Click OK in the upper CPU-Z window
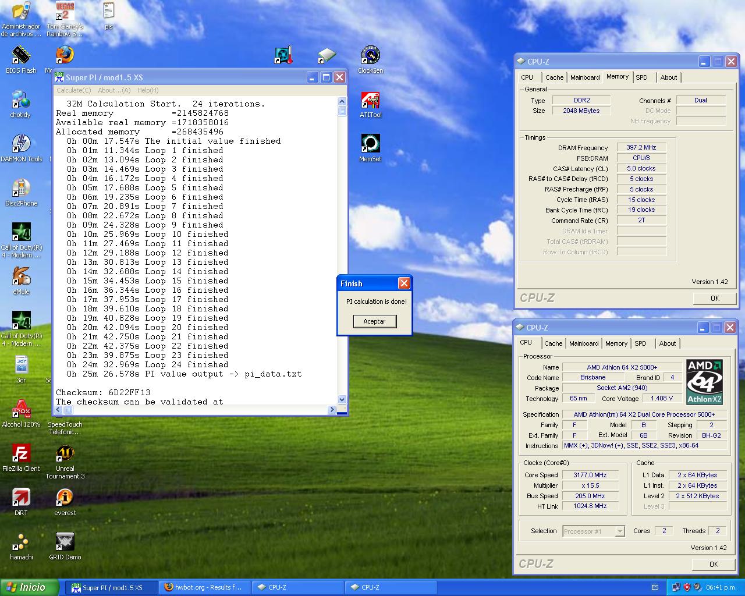 click(715, 298)
